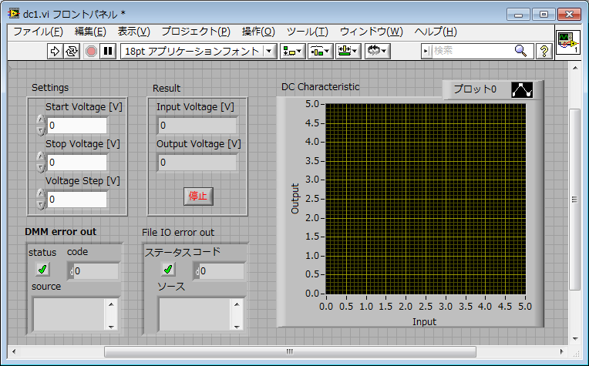Open the Align Objects toolbar menu
This screenshot has height=366, width=589.
[293, 51]
